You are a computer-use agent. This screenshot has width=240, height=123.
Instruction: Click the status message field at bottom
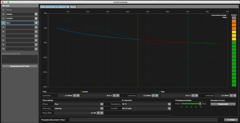[x=143, y=120]
